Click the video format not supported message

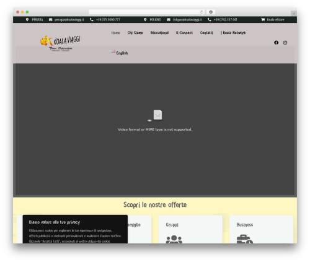[155, 129]
